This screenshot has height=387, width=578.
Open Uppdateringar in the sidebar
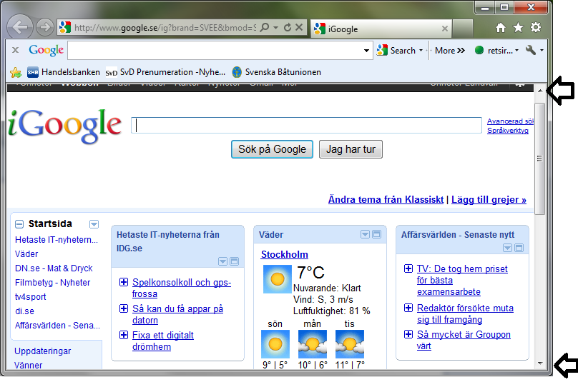point(43,351)
